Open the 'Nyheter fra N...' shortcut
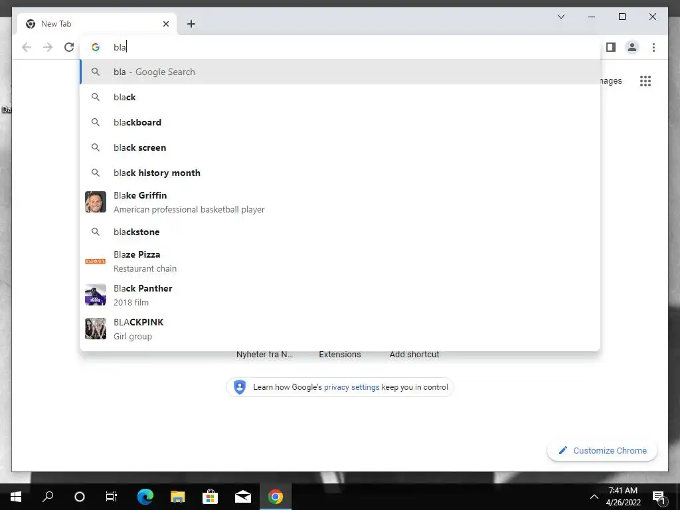 pos(264,355)
